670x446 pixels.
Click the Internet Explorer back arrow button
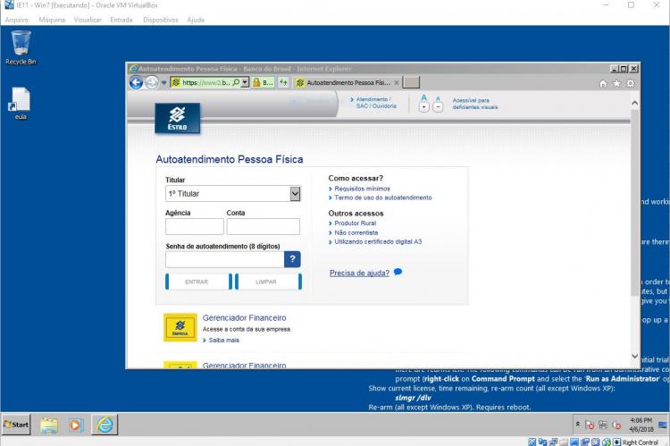point(137,82)
